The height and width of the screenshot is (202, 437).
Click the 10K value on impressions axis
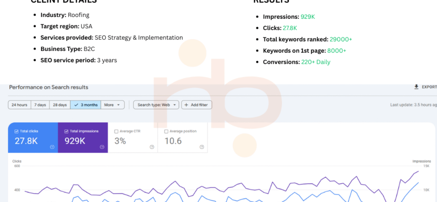(x=426, y=190)
